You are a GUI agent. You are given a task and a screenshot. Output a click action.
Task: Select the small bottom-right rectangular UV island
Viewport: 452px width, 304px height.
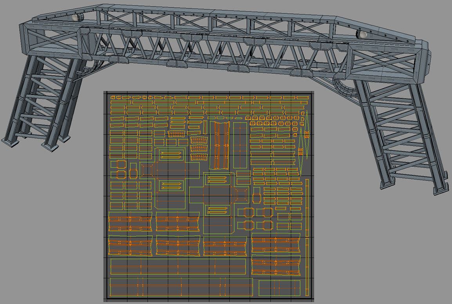tap(280, 287)
